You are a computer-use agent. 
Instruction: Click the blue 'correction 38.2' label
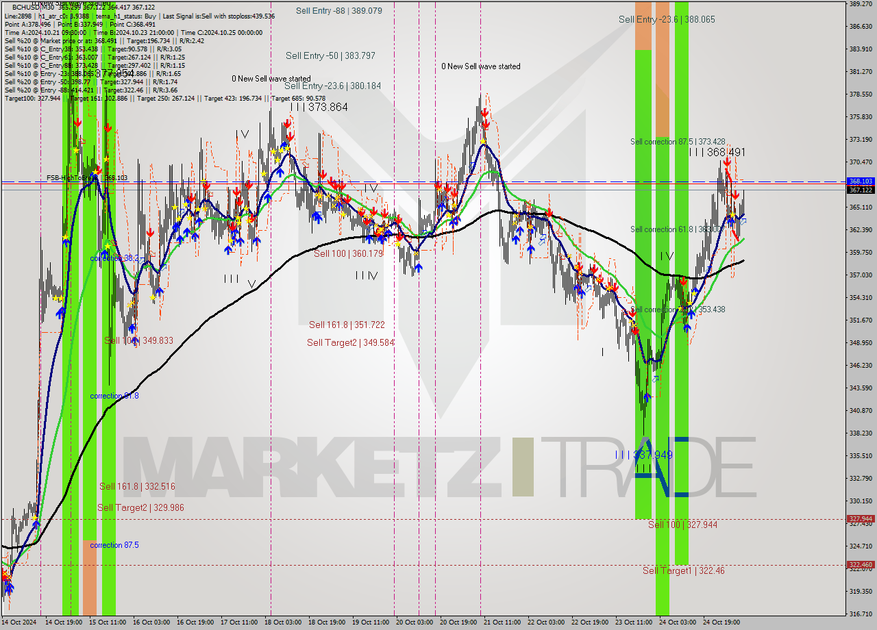[x=114, y=258]
